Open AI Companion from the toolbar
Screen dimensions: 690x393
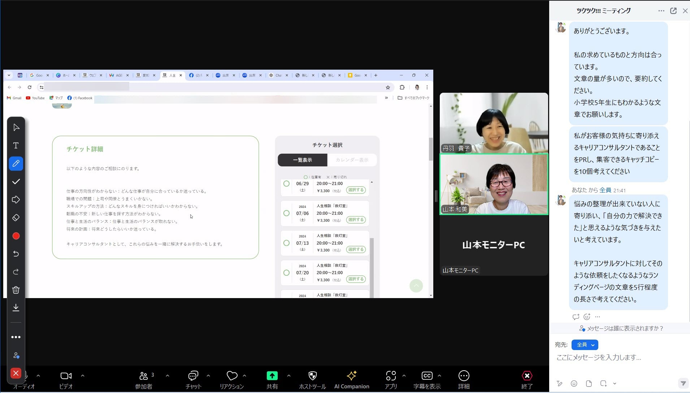point(351,379)
